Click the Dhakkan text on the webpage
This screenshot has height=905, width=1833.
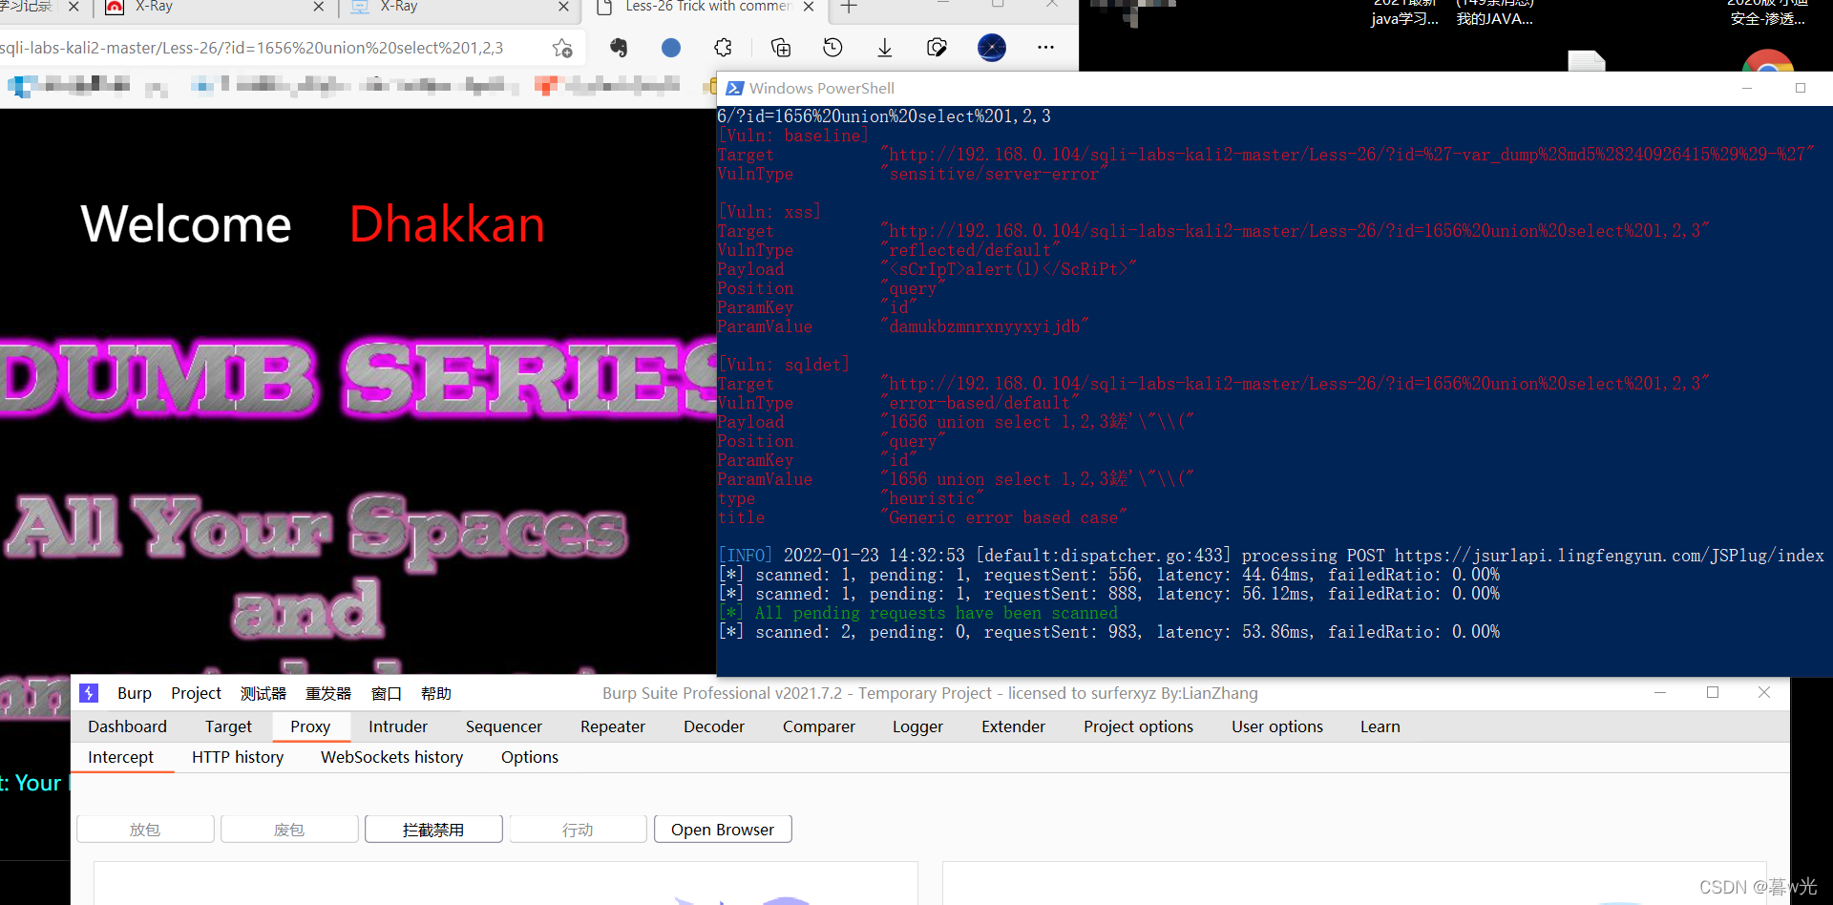coord(447,225)
